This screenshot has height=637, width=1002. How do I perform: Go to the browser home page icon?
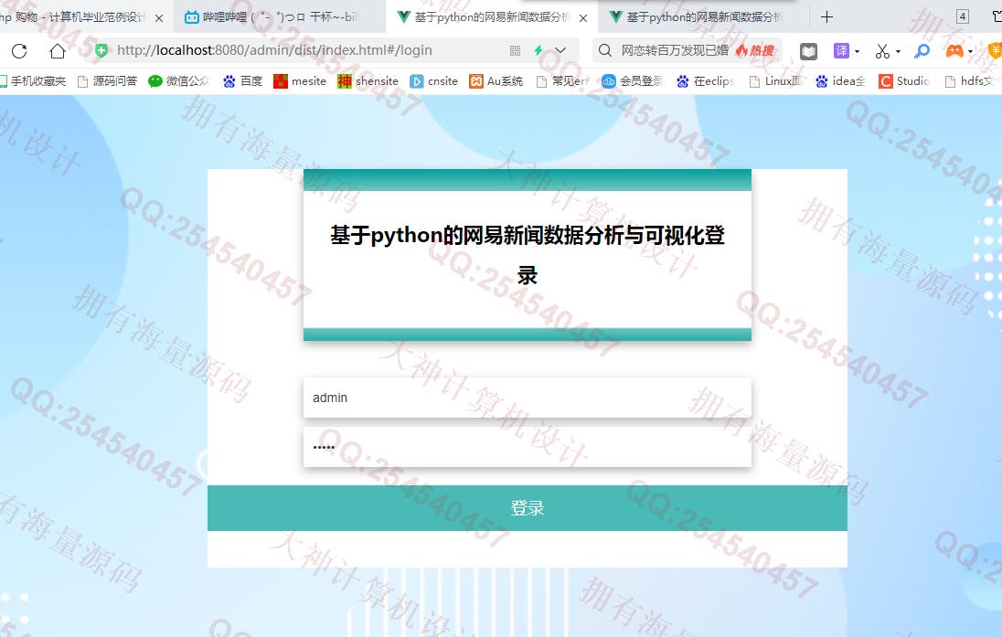point(58,51)
